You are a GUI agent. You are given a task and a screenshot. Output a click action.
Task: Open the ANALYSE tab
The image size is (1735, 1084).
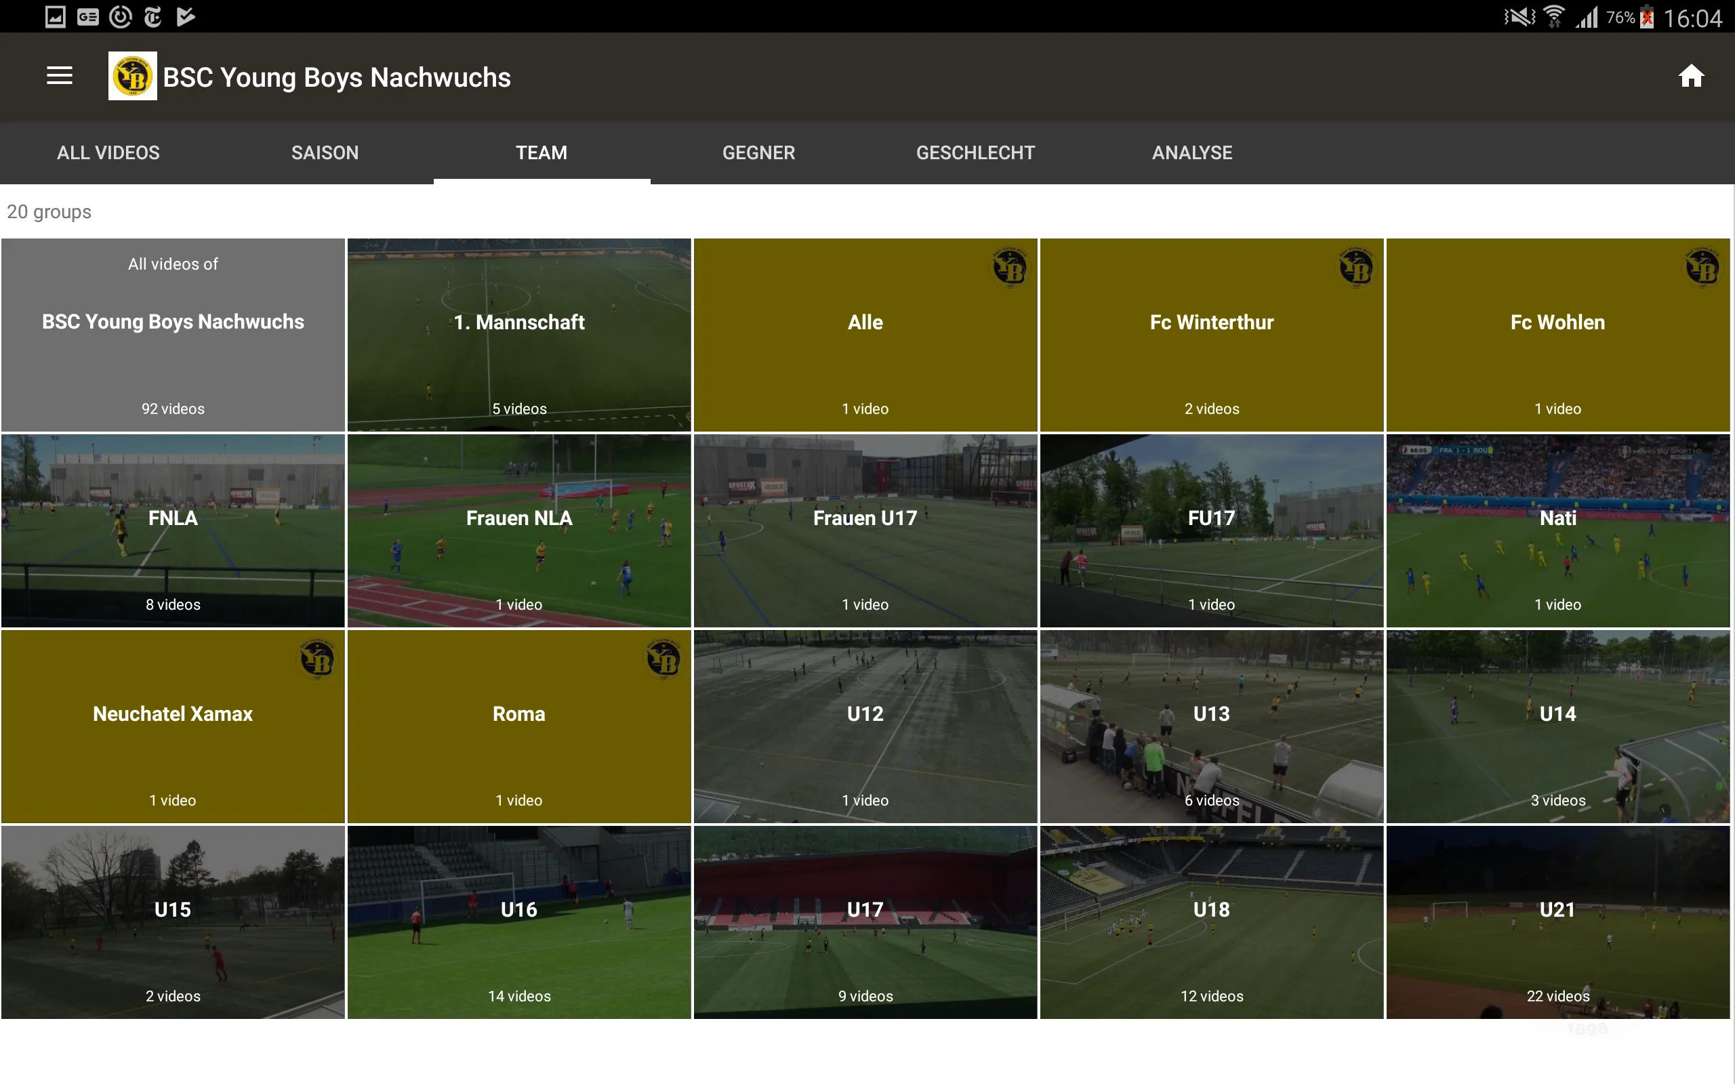(x=1192, y=152)
